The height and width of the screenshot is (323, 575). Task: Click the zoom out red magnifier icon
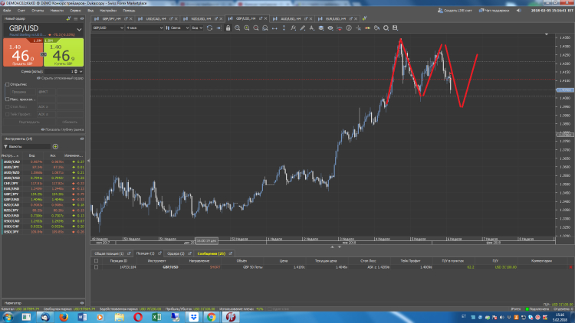(x=256, y=28)
